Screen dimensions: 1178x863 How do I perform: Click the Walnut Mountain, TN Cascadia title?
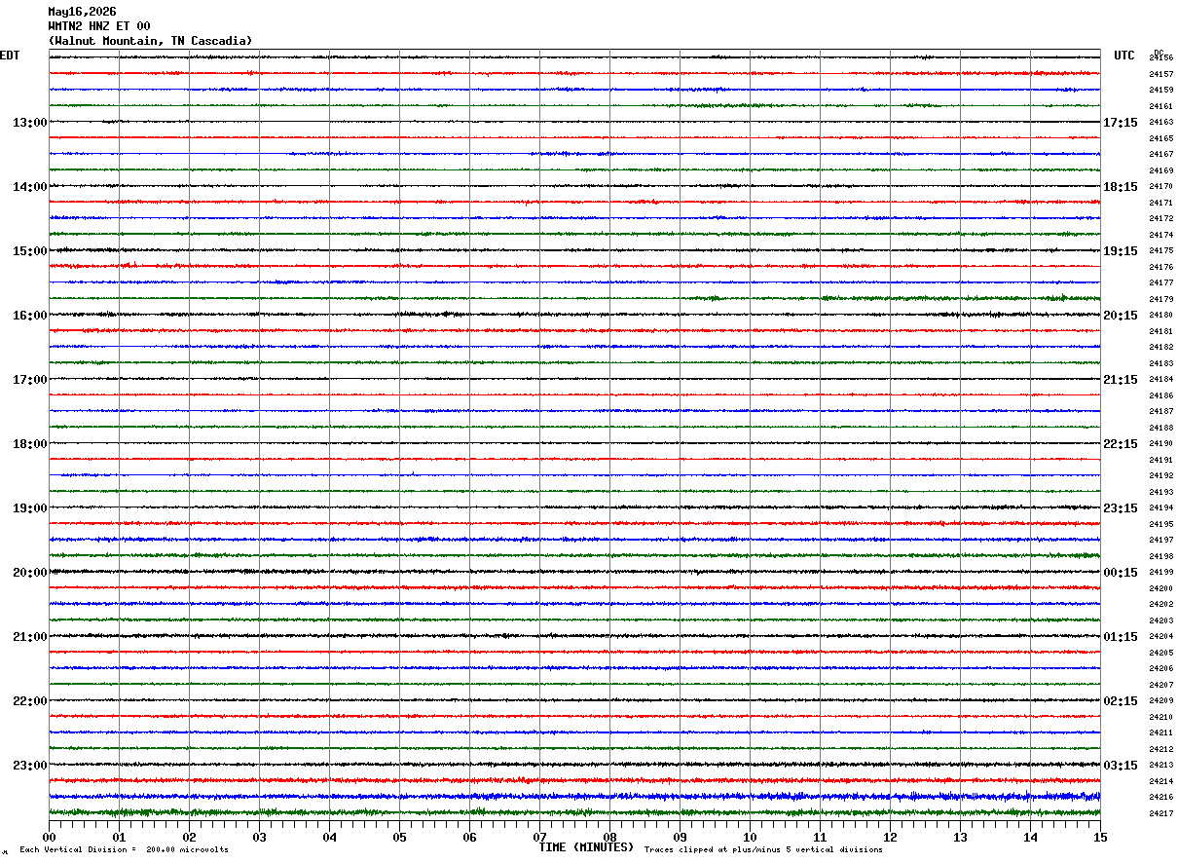coord(150,41)
